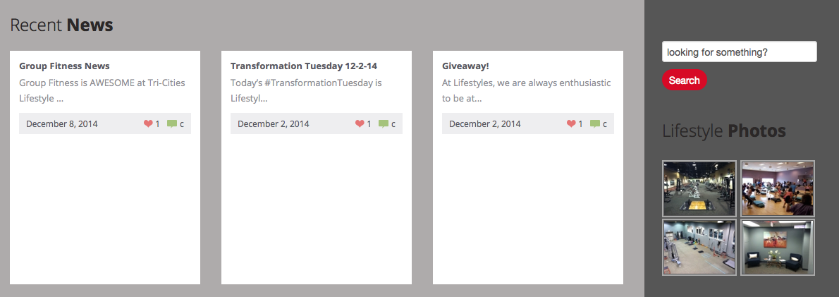Open studio room with mirrors thumbnail
Image resolution: width=839 pixels, height=297 pixels.
[x=699, y=248]
